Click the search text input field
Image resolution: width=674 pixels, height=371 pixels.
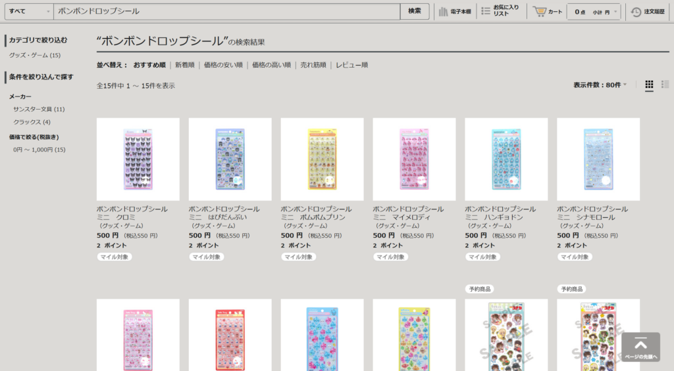click(227, 12)
